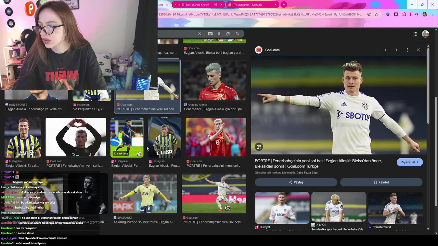
Task: Click the Paylaş share button
Action: 296,182
